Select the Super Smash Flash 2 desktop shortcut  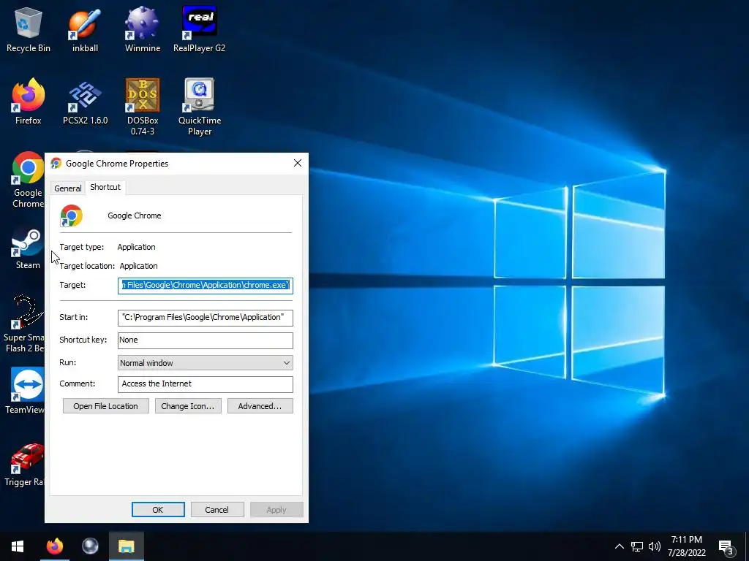[24, 324]
